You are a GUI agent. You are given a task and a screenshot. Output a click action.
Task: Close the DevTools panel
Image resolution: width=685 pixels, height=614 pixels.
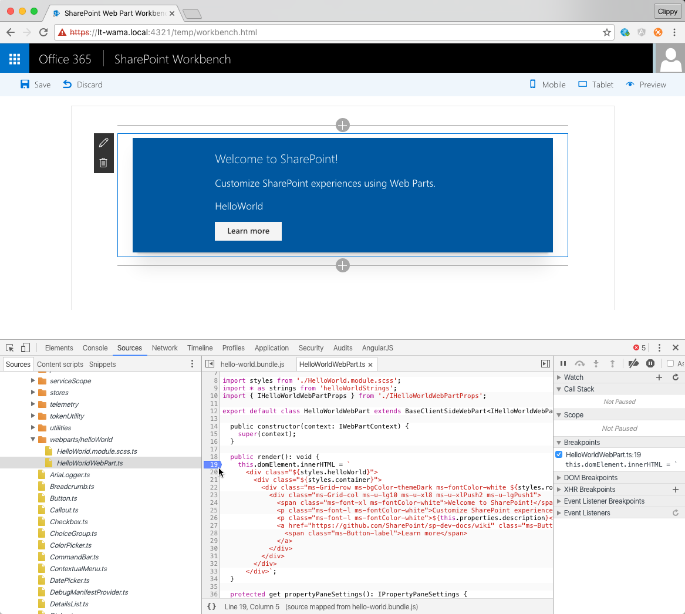(x=676, y=348)
